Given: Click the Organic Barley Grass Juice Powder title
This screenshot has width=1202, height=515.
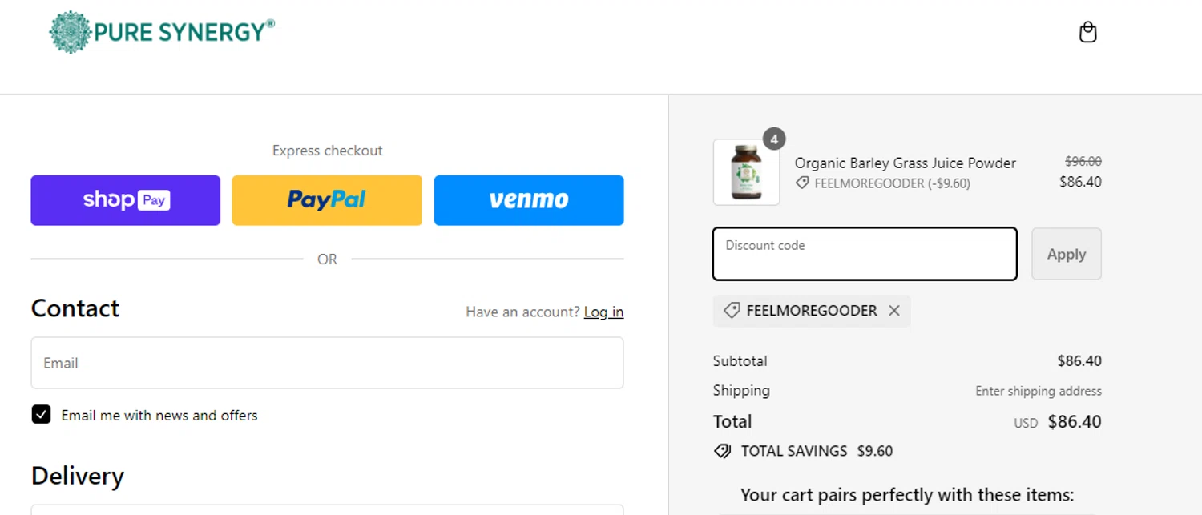Looking at the screenshot, I should point(905,163).
